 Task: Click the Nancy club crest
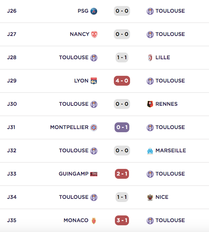coord(94,34)
